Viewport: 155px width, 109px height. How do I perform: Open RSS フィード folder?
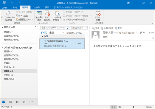click(9, 67)
